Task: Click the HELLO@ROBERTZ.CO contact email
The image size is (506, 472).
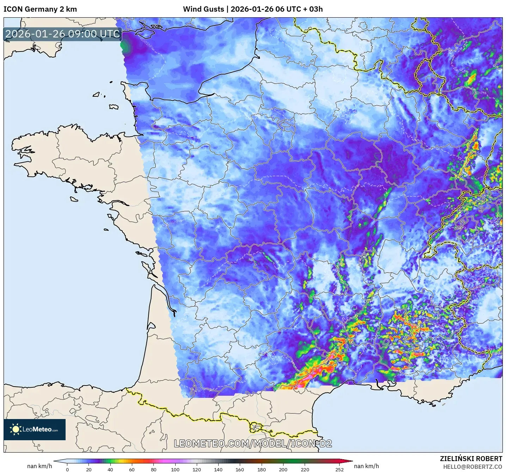Action: pos(473,466)
